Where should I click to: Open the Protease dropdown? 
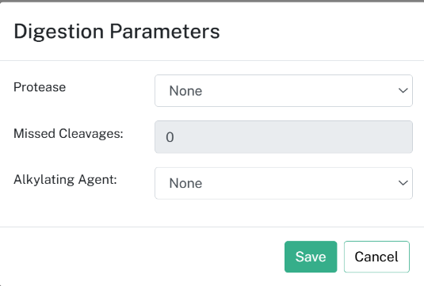point(284,91)
